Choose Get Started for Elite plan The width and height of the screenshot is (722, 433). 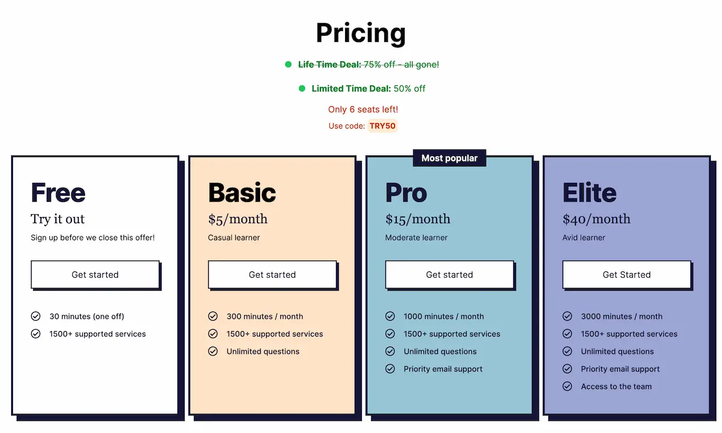tap(627, 274)
